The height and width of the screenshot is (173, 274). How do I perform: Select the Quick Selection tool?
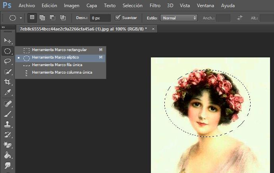click(x=8, y=71)
